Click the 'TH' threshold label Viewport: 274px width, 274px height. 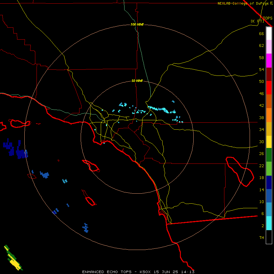262,238
